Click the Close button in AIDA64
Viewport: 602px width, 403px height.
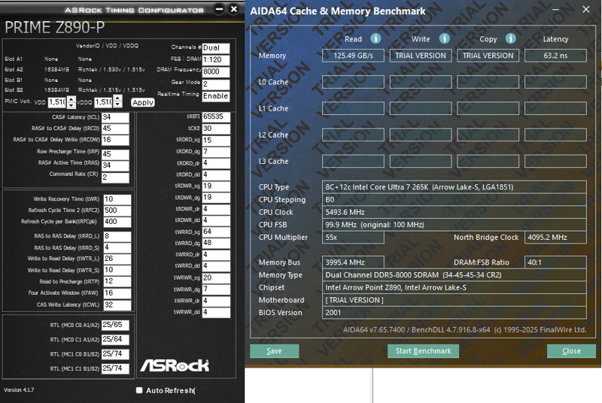coord(571,351)
